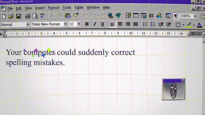205x115 pixels.
Task: Save the document with the floppy disk icon
Action: pos(18,16)
